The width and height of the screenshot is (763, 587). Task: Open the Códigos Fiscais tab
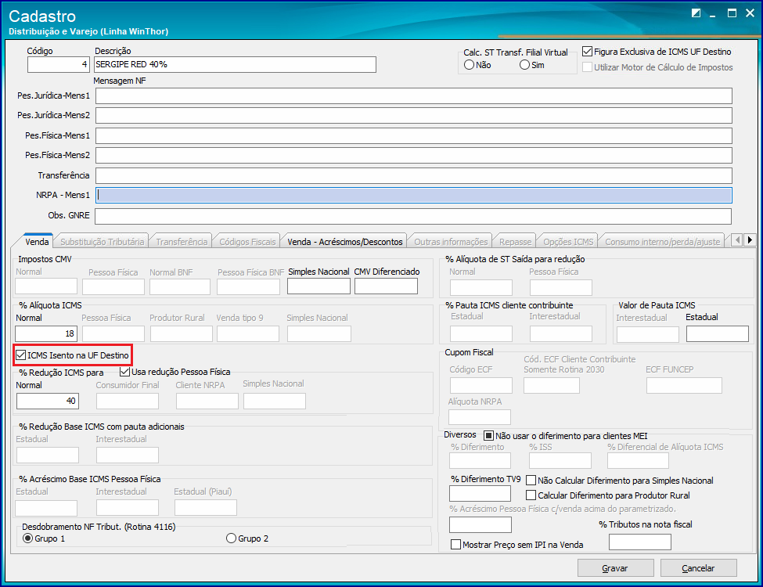coord(247,242)
